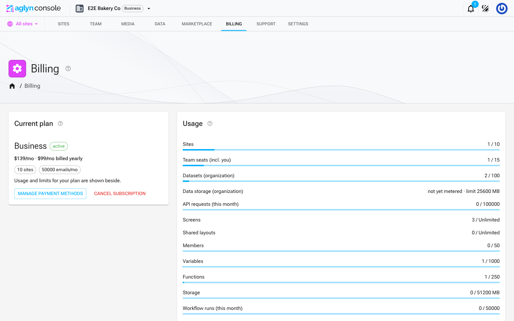Viewport: 514px width, 321px height.
Task: Click the "Shared layouts" label
Action: pos(199,233)
